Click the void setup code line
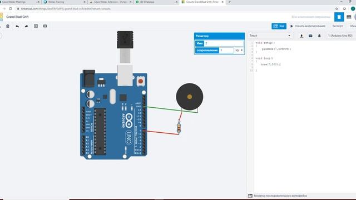 click(x=265, y=43)
